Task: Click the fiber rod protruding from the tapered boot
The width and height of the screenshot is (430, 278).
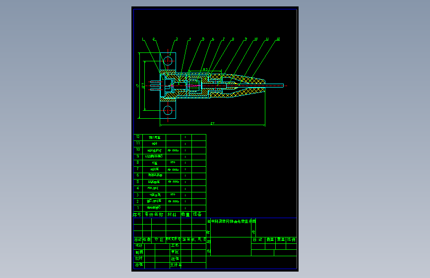Action: tap(274, 86)
